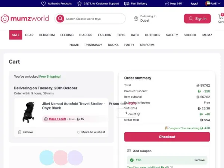Screen dimensions: 224x168
Task: Open the BEDROOM category
Action: [47, 35]
